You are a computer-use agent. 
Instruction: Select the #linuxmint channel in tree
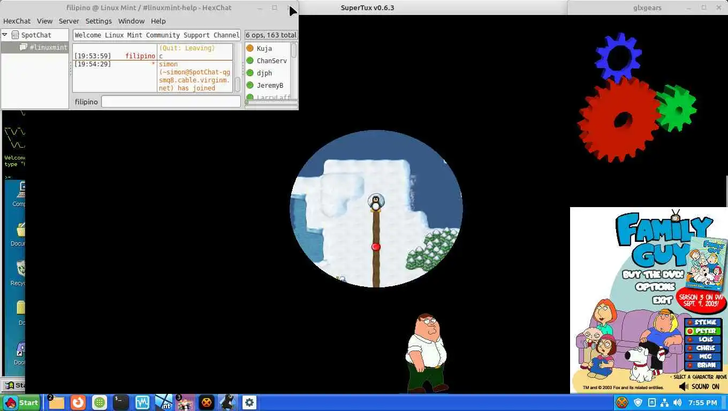pyautogui.click(x=44, y=47)
